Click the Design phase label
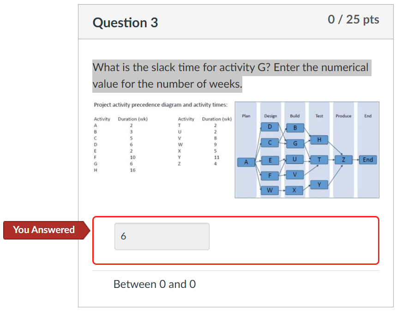This screenshot has width=396, height=311. point(270,116)
